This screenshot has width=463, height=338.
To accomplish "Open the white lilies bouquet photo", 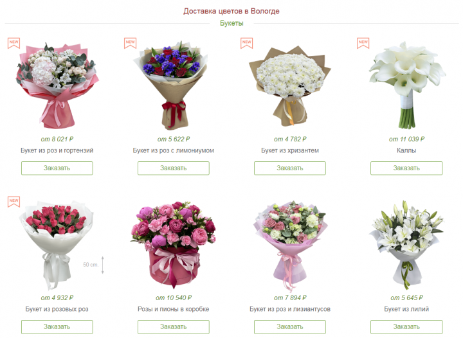I will click(406, 245).
